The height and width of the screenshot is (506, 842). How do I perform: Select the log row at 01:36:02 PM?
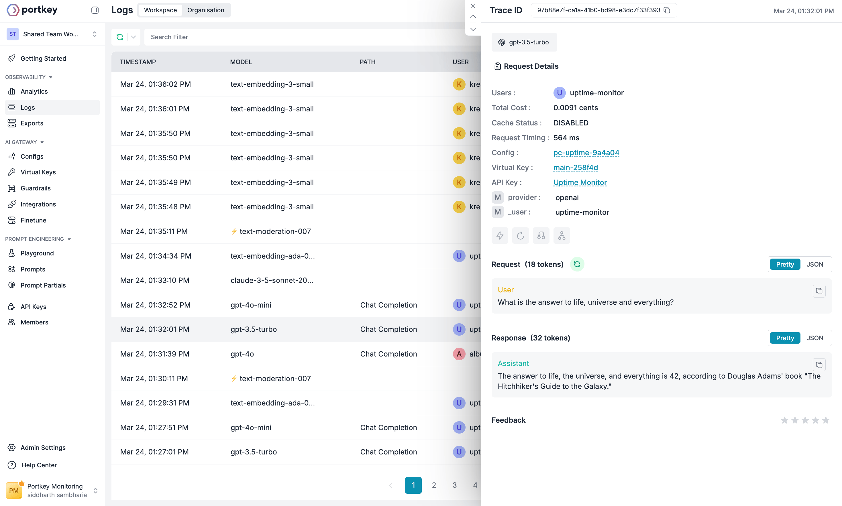(296, 84)
